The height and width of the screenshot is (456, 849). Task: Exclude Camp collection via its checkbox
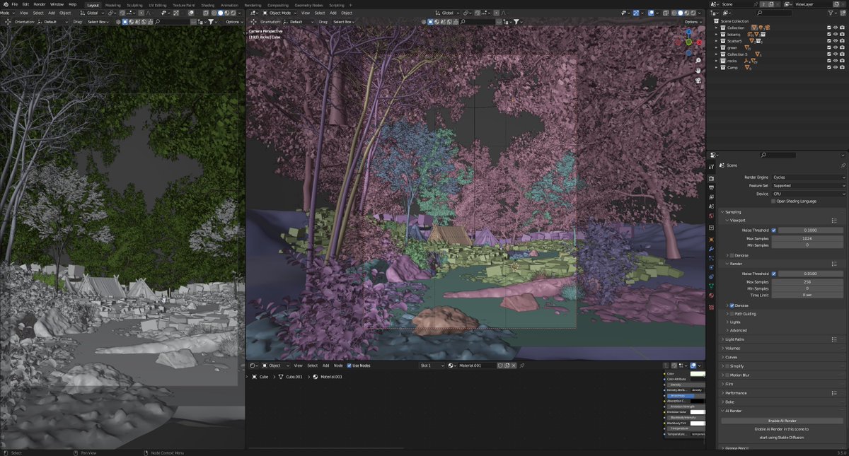tap(829, 67)
